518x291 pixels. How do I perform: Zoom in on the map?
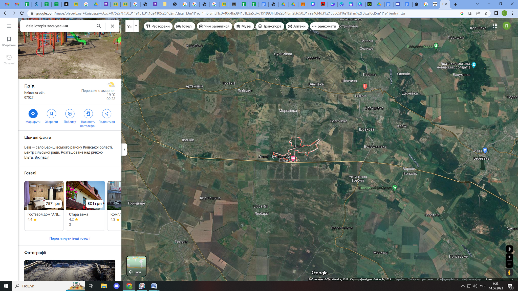509,257
